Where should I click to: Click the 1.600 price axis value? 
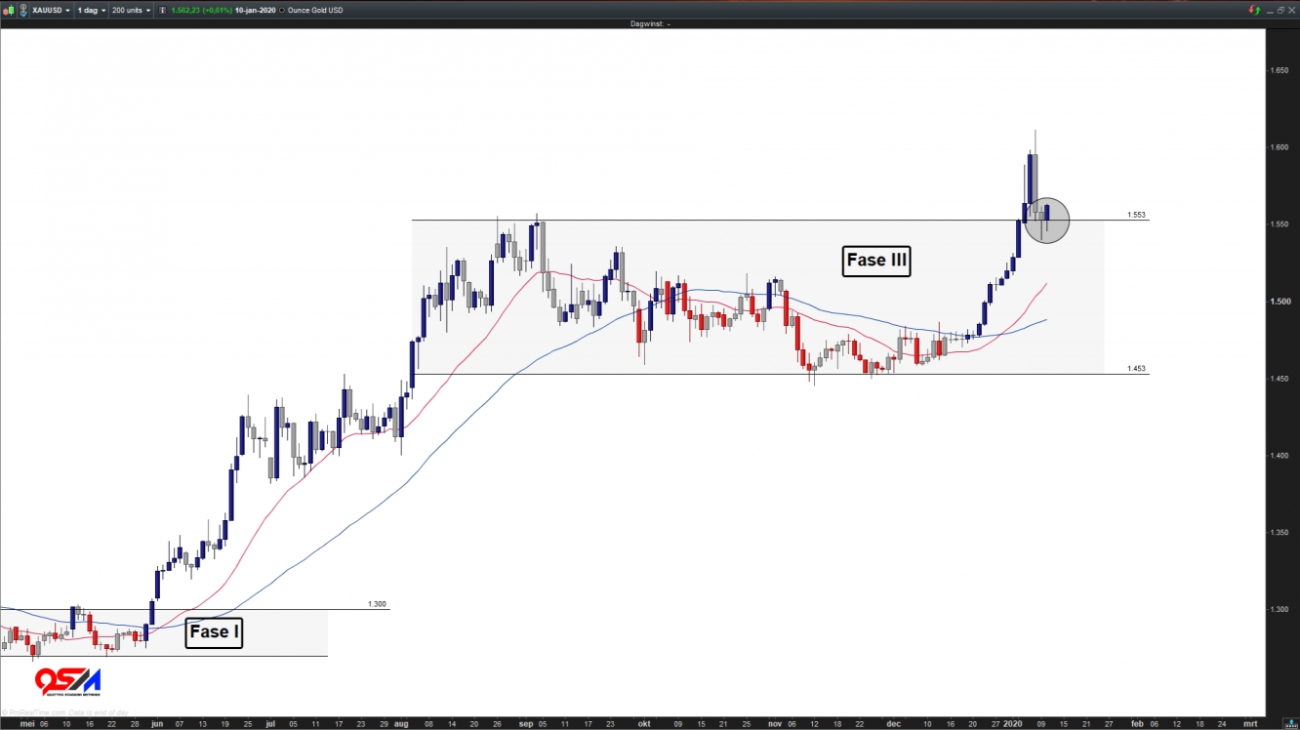click(x=1279, y=147)
